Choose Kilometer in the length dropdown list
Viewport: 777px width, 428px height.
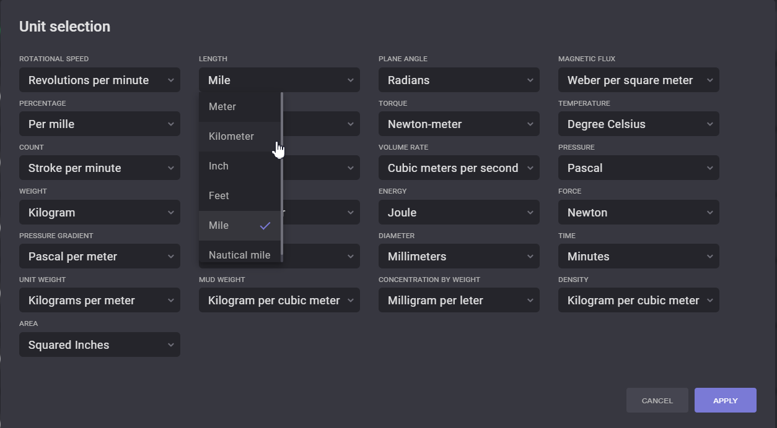239,137
